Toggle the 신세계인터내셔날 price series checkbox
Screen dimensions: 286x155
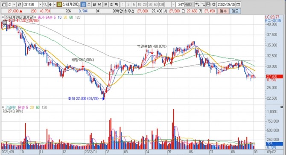tap(3, 17)
